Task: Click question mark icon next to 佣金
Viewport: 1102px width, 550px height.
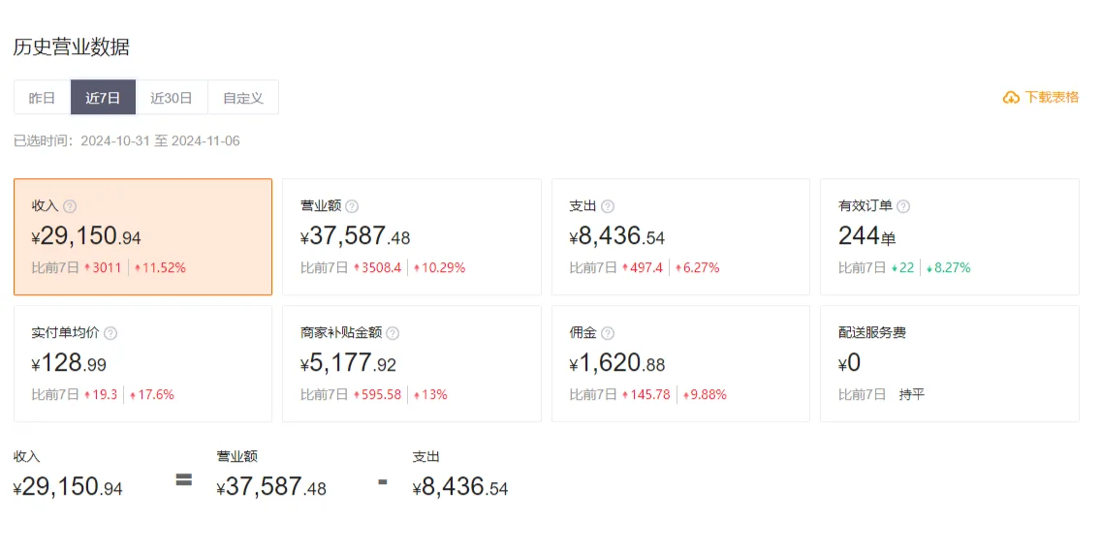Action: point(608,333)
